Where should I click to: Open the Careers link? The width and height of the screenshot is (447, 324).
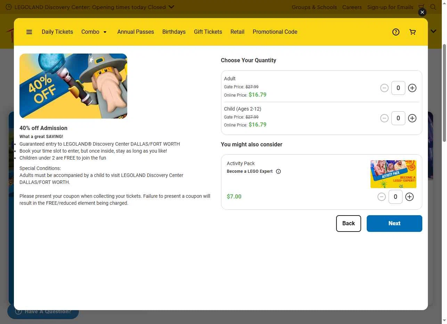tap(352, 7)
